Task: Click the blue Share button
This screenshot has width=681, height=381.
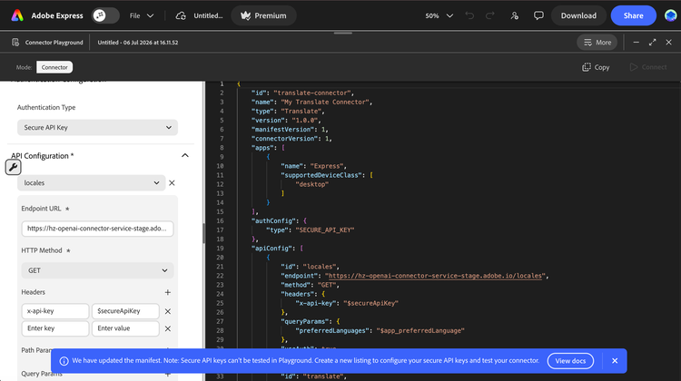Action: [633, 15]
